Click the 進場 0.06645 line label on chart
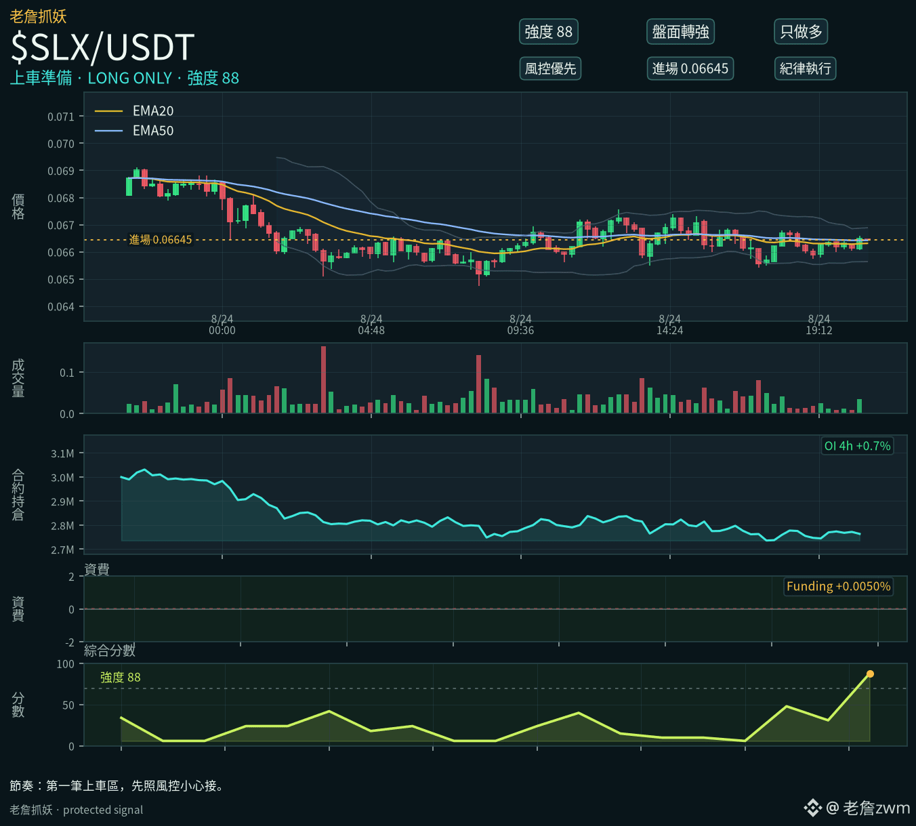916x826 pixels. pos(161,240)
